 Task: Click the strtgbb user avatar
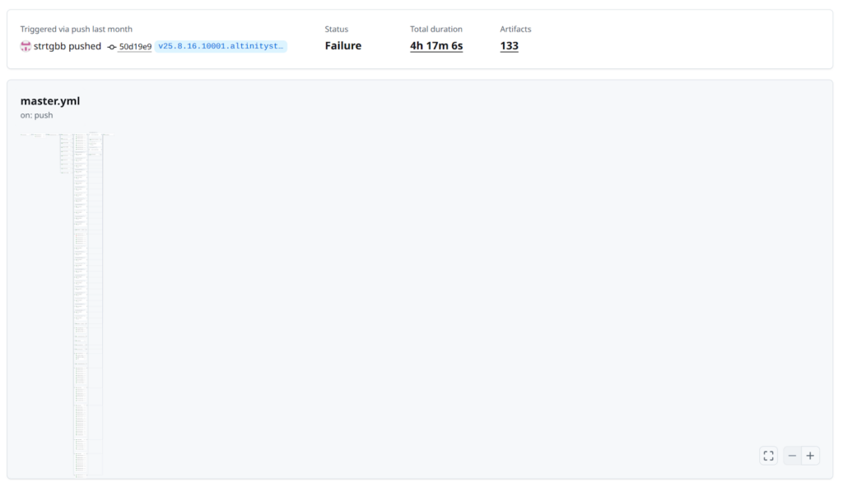[26, 47]
